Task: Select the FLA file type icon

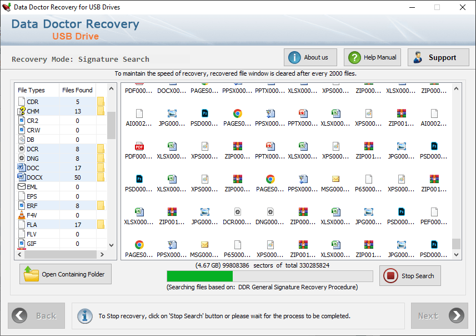Action: click(x=22, y=224)
